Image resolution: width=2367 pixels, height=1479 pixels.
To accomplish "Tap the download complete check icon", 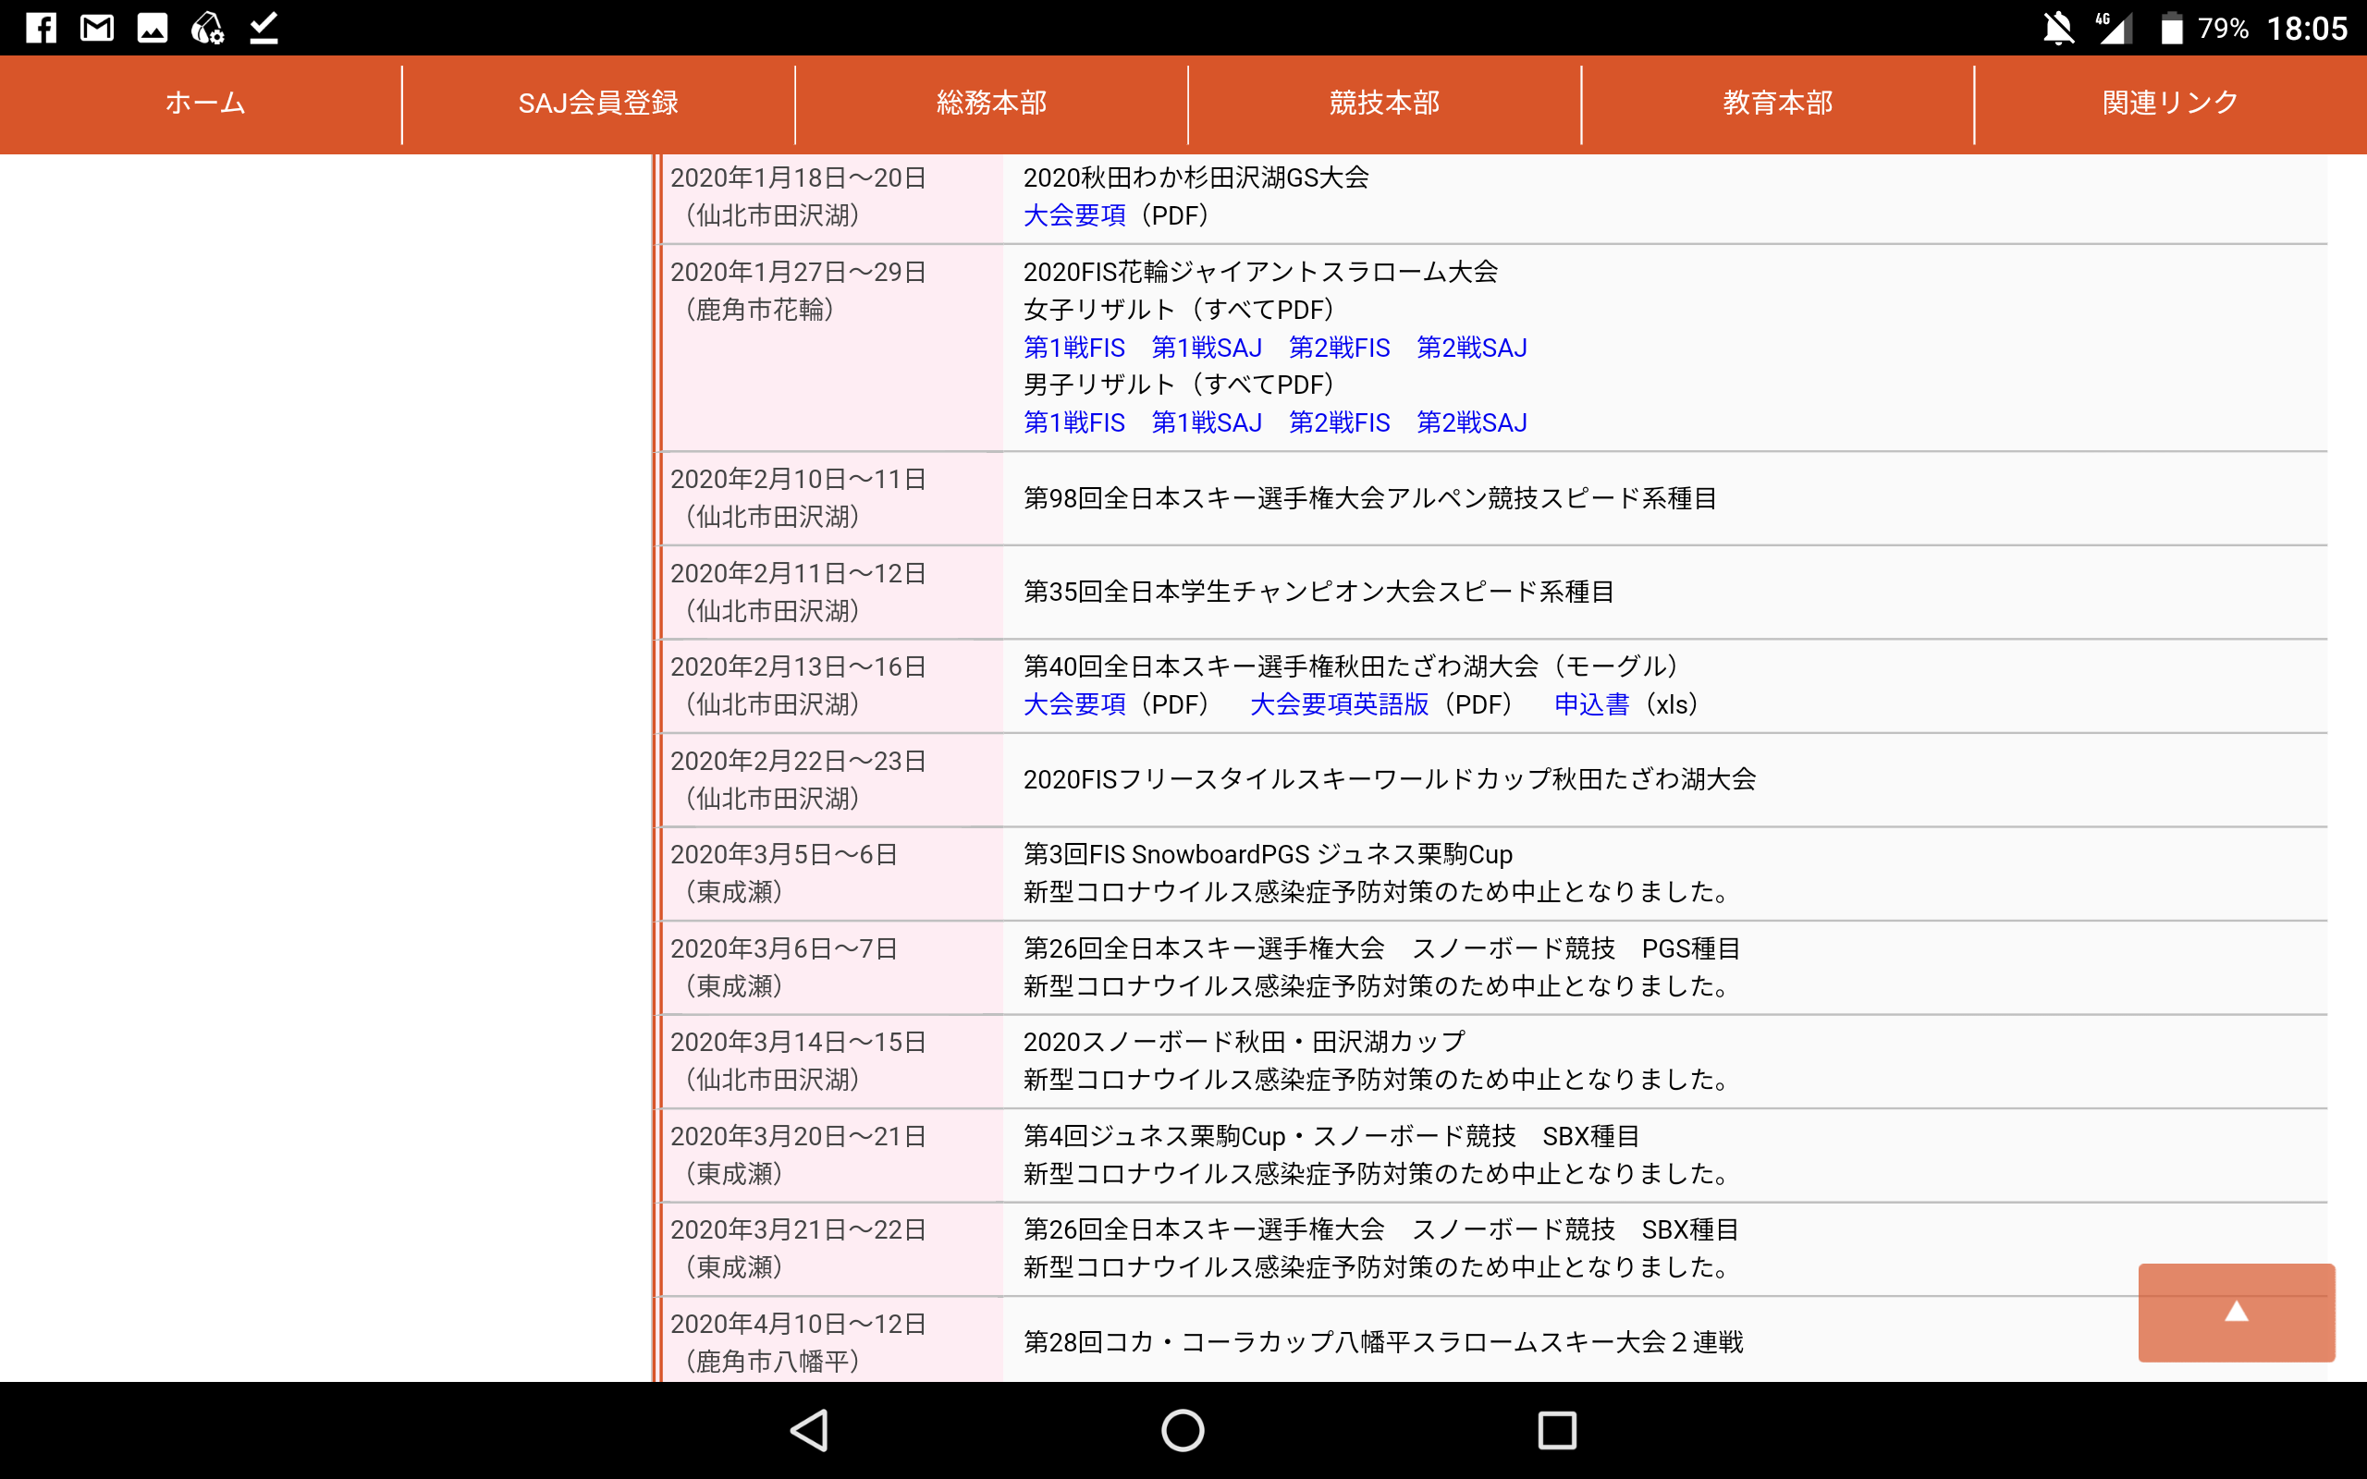I will point(264,28).
